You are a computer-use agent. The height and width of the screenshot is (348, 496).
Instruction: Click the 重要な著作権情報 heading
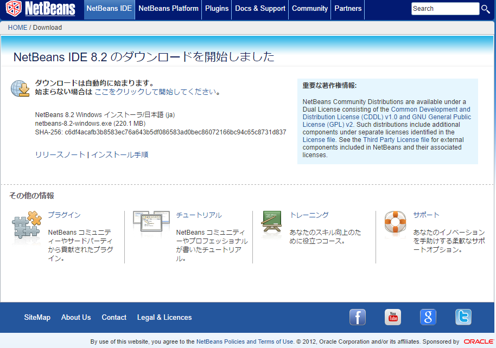[329, 85]
